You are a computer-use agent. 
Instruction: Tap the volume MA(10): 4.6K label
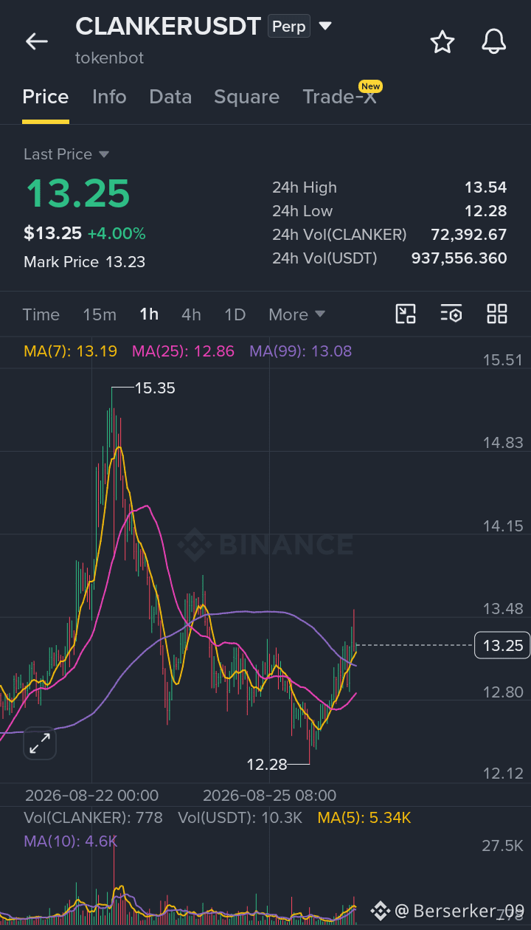[x=71, y=841]
